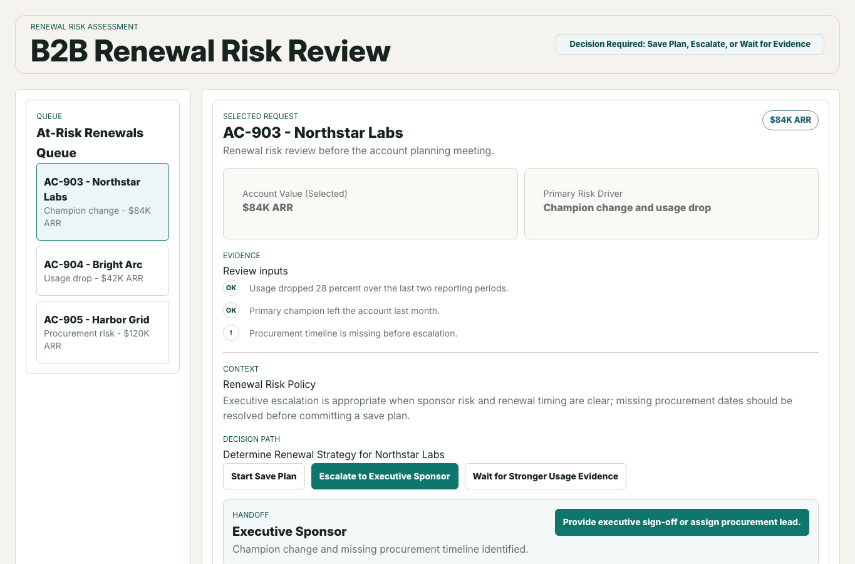Click 'Procurement risk - $120K ARR' subtitle

click(96, 340)
